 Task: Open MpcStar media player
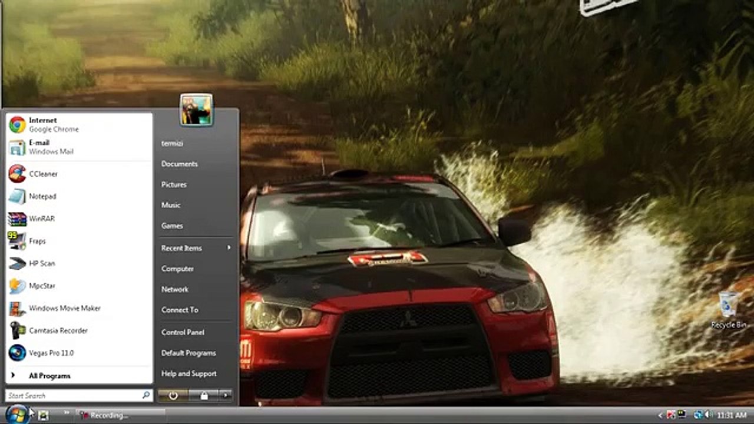78,286
